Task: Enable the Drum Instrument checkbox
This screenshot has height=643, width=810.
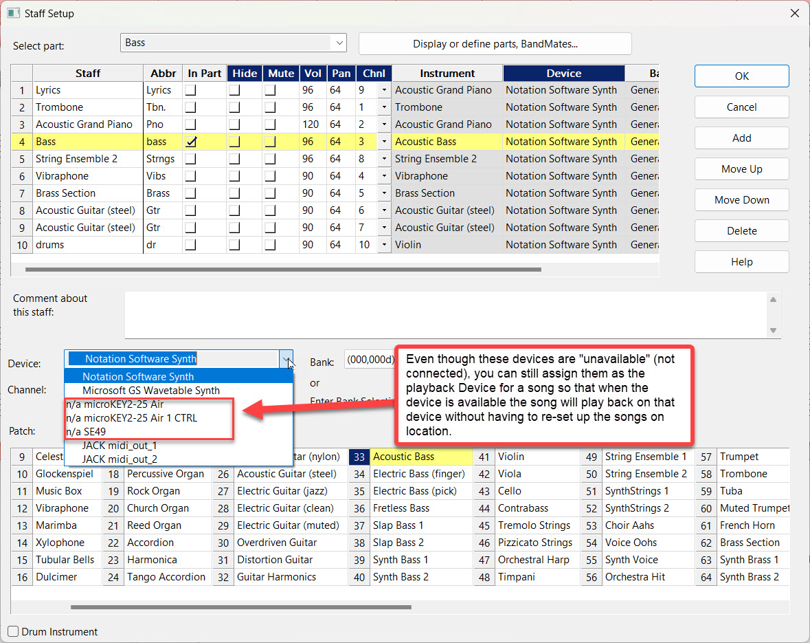Action: (14, 631)
